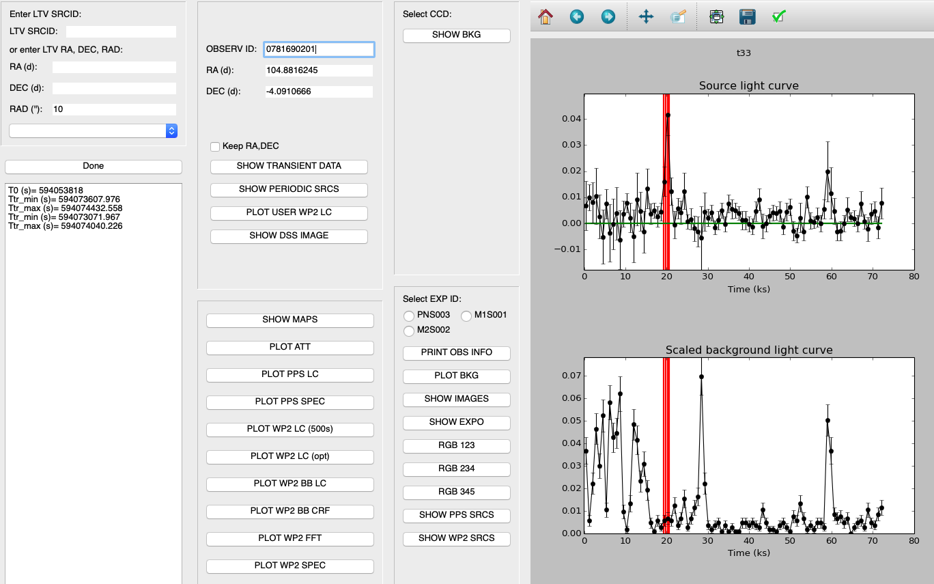This screenshot has height=584, width=934.
Task: Open the configure subplots tool
Action: [x=716, y=16]
